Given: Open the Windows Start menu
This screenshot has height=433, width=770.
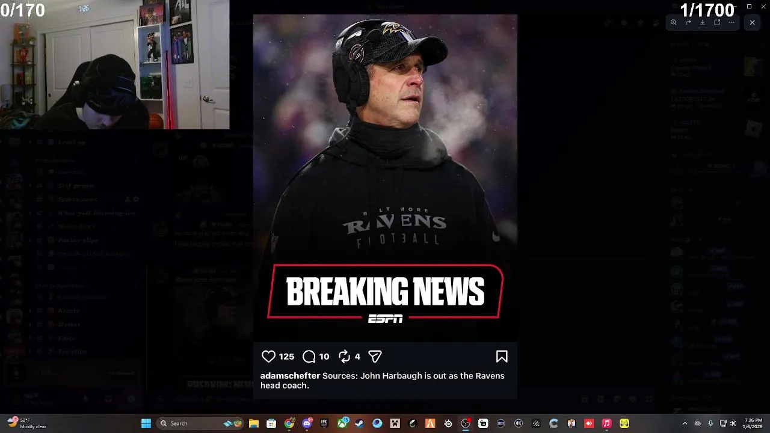Looking at the screenshot, I should pyautogui.click(x=146, y=423).
